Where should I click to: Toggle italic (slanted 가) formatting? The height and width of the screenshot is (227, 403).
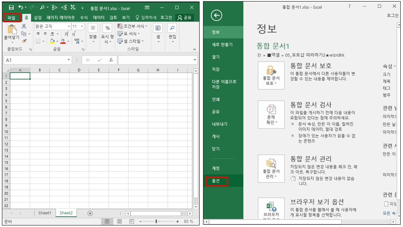(x=45, y=34)
